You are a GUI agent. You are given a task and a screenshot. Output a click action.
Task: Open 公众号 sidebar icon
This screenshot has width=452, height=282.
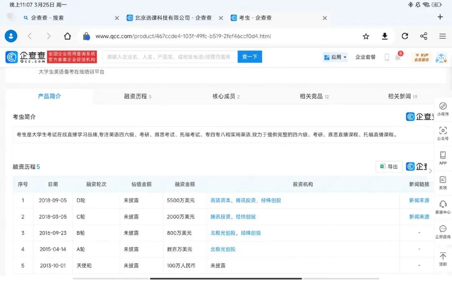coord(443,134)
